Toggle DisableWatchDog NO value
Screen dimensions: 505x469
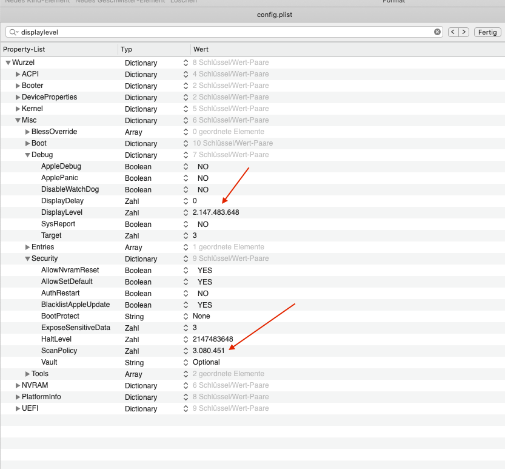point(203,190)
